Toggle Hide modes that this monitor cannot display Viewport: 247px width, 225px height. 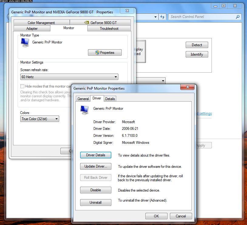click(22, 86)
